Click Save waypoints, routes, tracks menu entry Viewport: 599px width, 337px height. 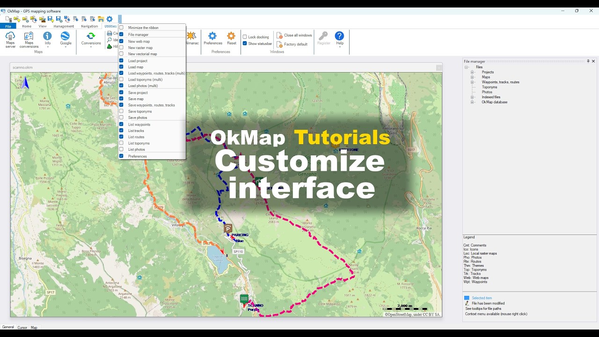pos(152,105)
